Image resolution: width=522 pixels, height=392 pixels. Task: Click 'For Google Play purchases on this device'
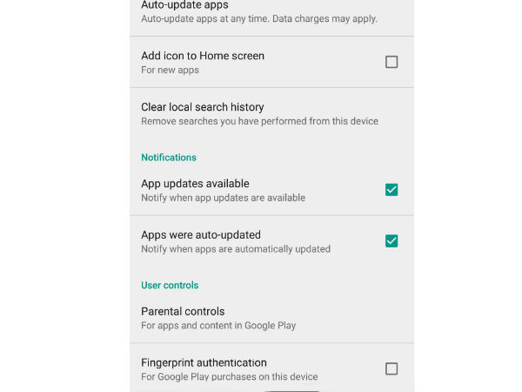[x=229, y=377]
